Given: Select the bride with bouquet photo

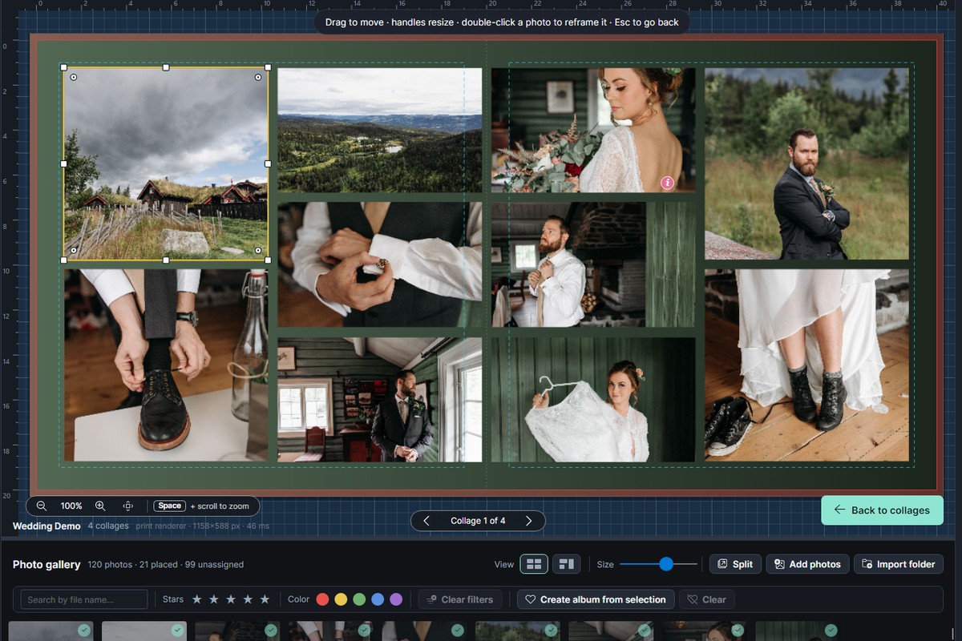Looking at the screenshot, I should click(593, 130).
